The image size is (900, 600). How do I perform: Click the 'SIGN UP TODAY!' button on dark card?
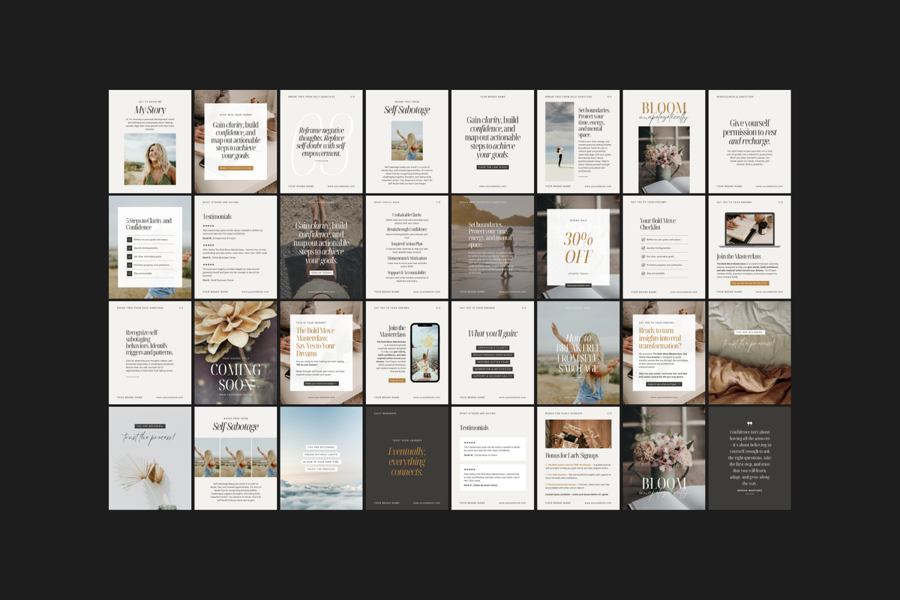click(321, 273)
